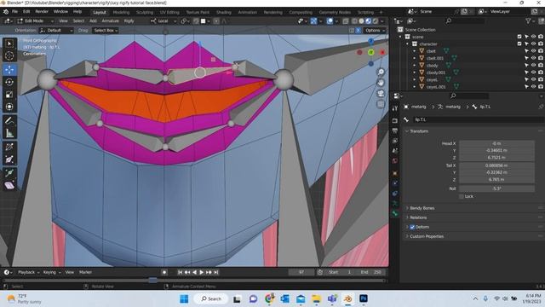The height and width of the screenshot is (307, 545).
Task: Open the Options dropdown
Action: click(375, 31)
